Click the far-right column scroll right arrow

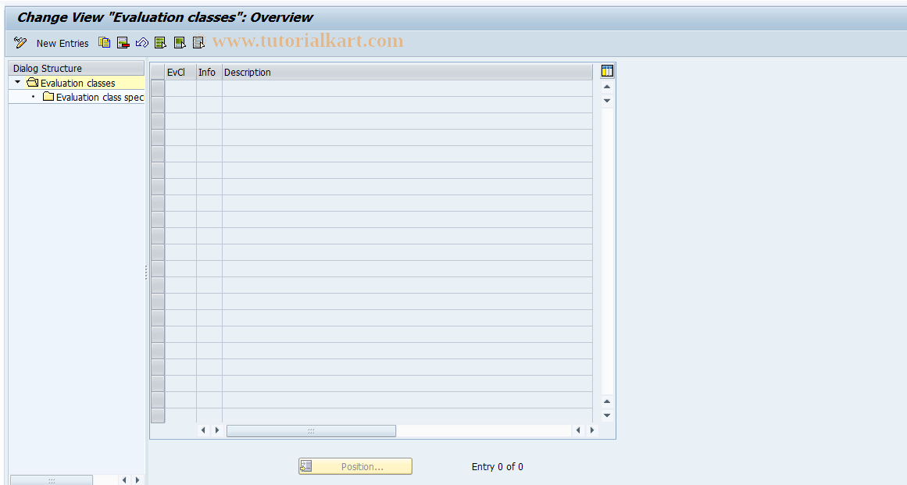coord(591,430)
